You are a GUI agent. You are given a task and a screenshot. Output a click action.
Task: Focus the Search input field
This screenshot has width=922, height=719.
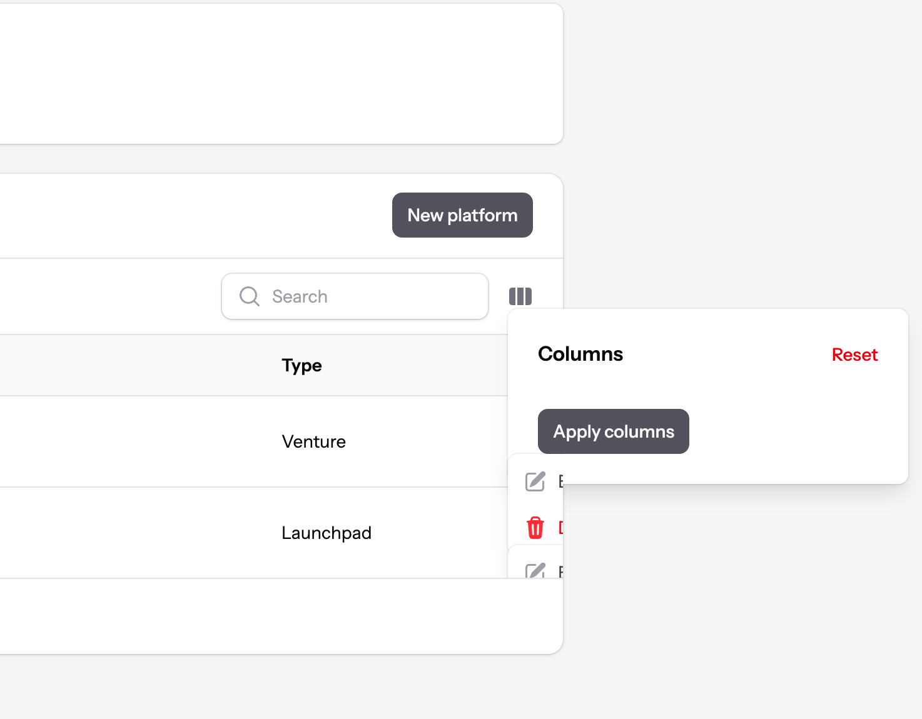tap(375, 296)
